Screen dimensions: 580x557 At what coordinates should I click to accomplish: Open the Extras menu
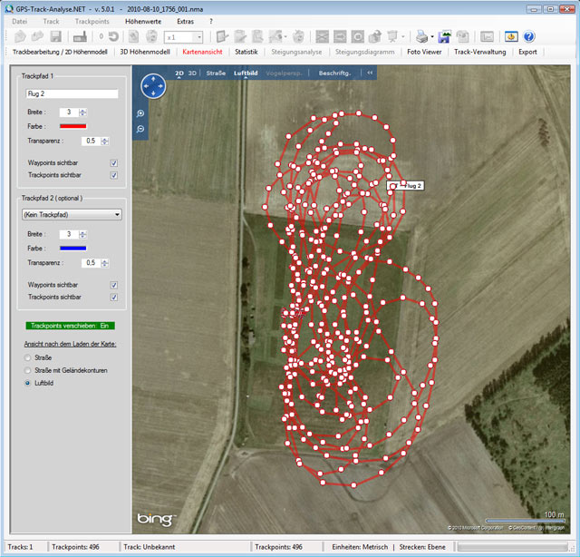pos(185,22)
